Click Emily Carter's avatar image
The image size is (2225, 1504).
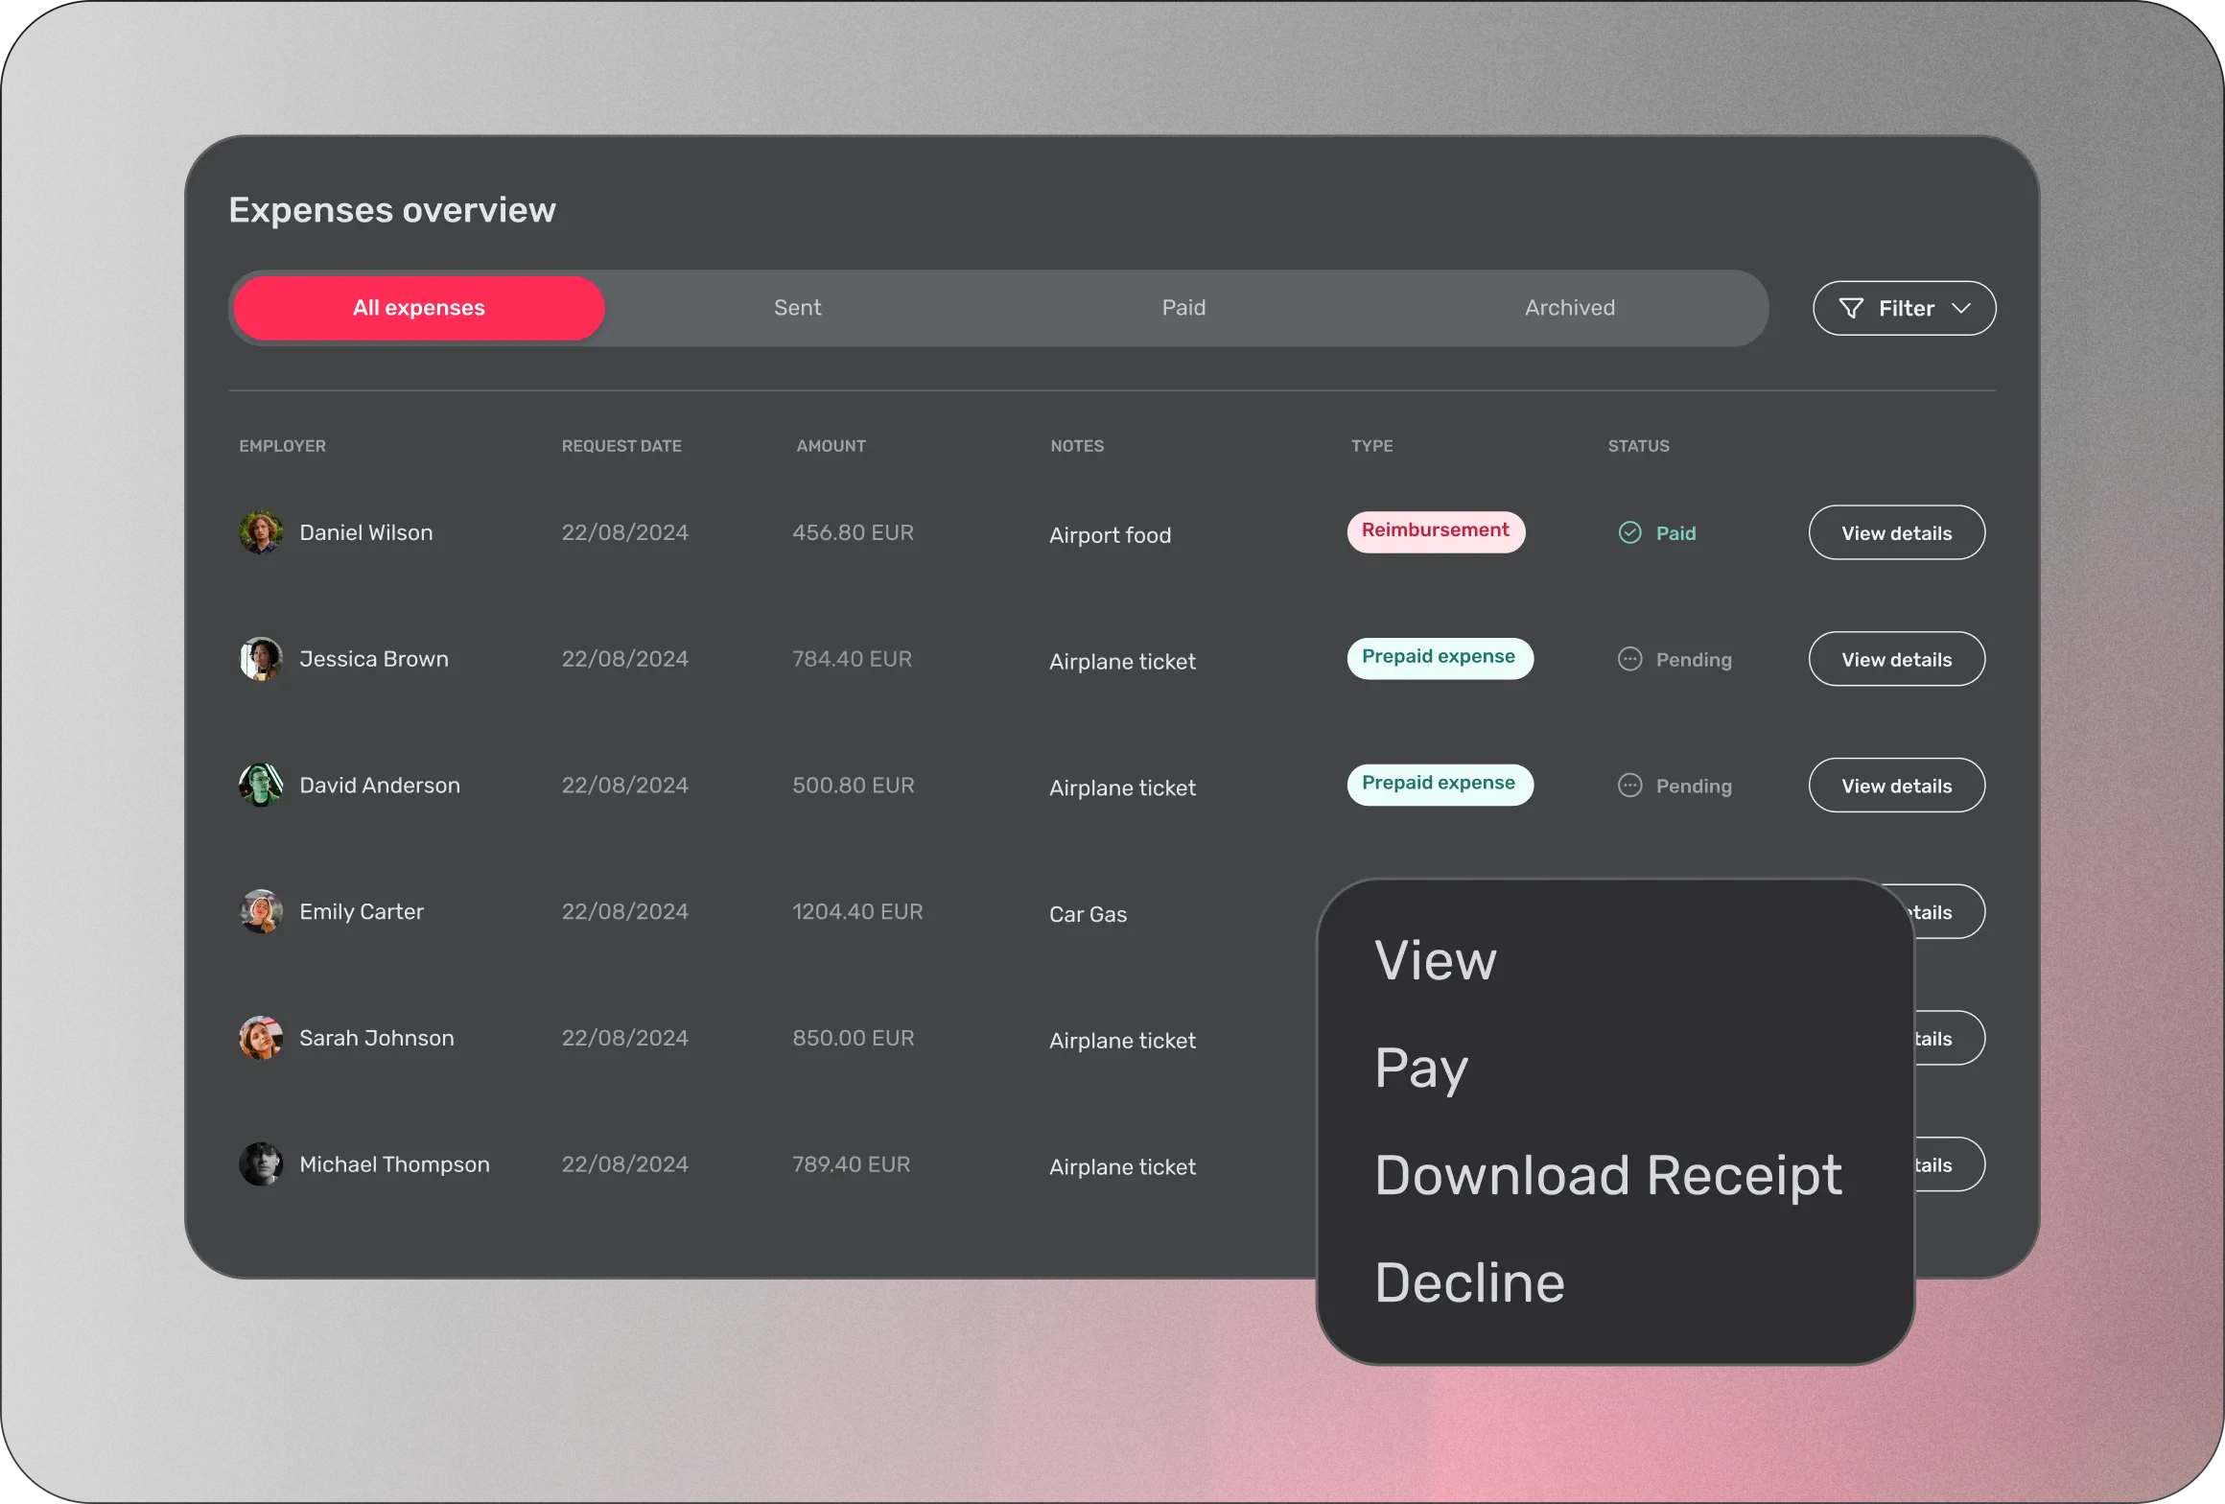point(260,911)
